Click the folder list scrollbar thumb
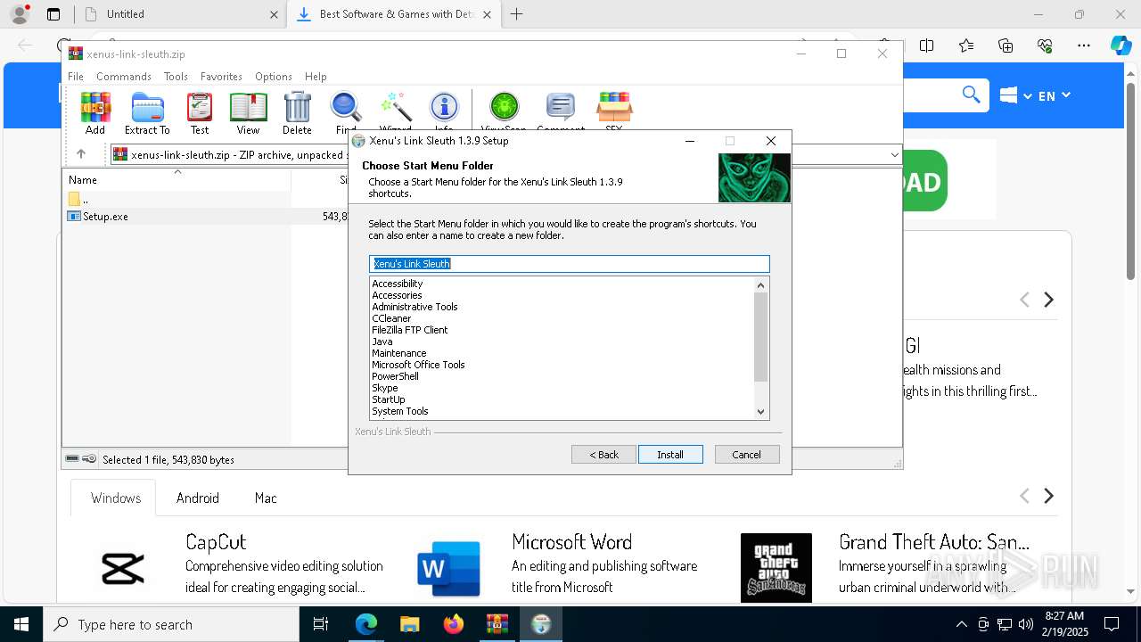The height and width of the screenshot is (642, 1141). (x=760, y=337)
